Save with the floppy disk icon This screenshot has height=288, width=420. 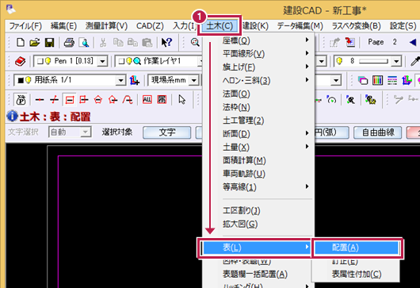coord(49,42)
